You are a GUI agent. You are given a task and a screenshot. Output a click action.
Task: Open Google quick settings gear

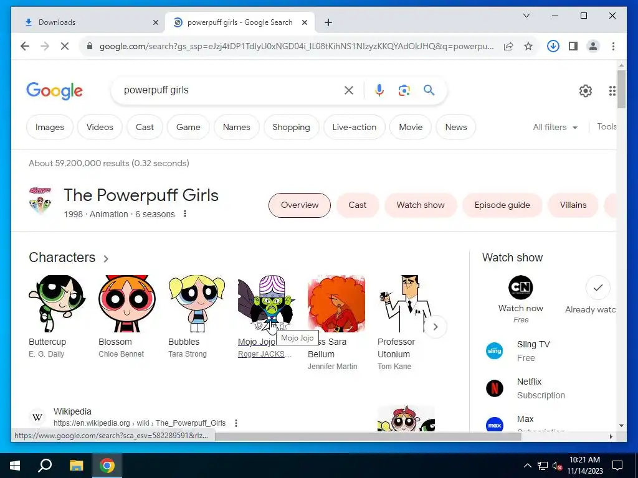(586, 91)
